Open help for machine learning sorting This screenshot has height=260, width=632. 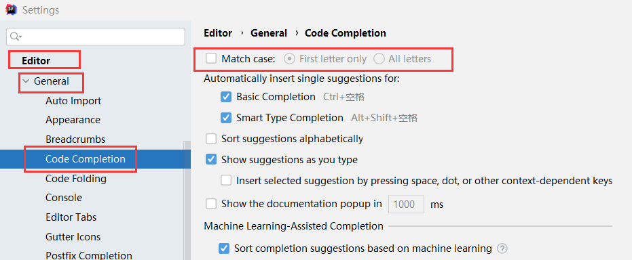tap(502, 248)
